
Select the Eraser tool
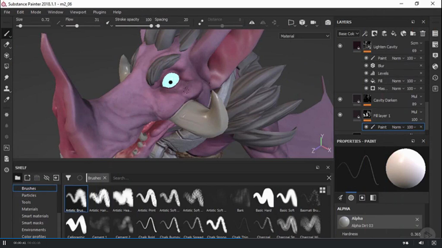click(x=7, y=44)
